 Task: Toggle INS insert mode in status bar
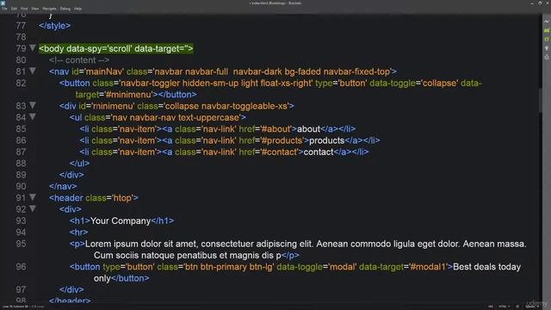(491, 307)
